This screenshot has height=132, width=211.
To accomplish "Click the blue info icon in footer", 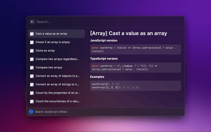I will [31, 112].
